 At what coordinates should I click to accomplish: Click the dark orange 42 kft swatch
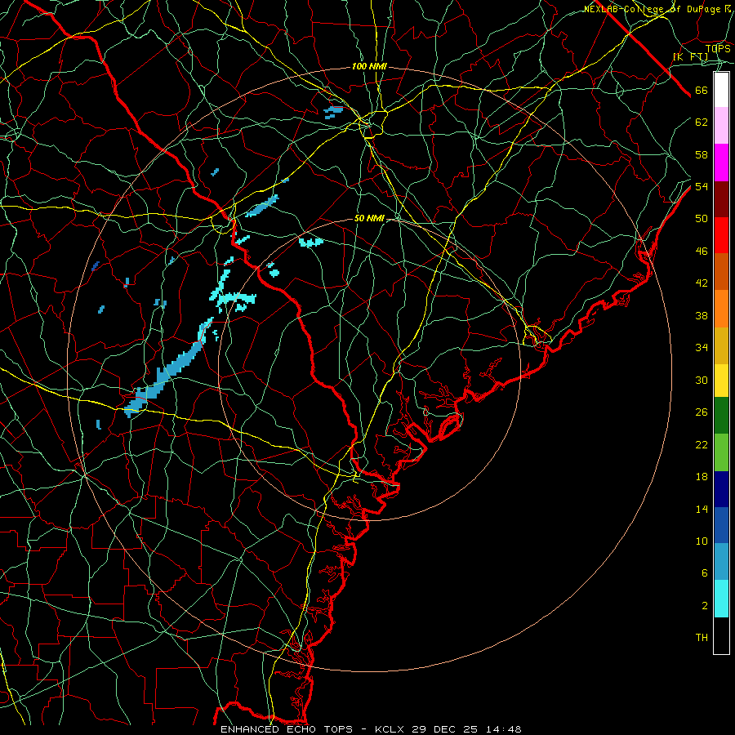(721, 272)
